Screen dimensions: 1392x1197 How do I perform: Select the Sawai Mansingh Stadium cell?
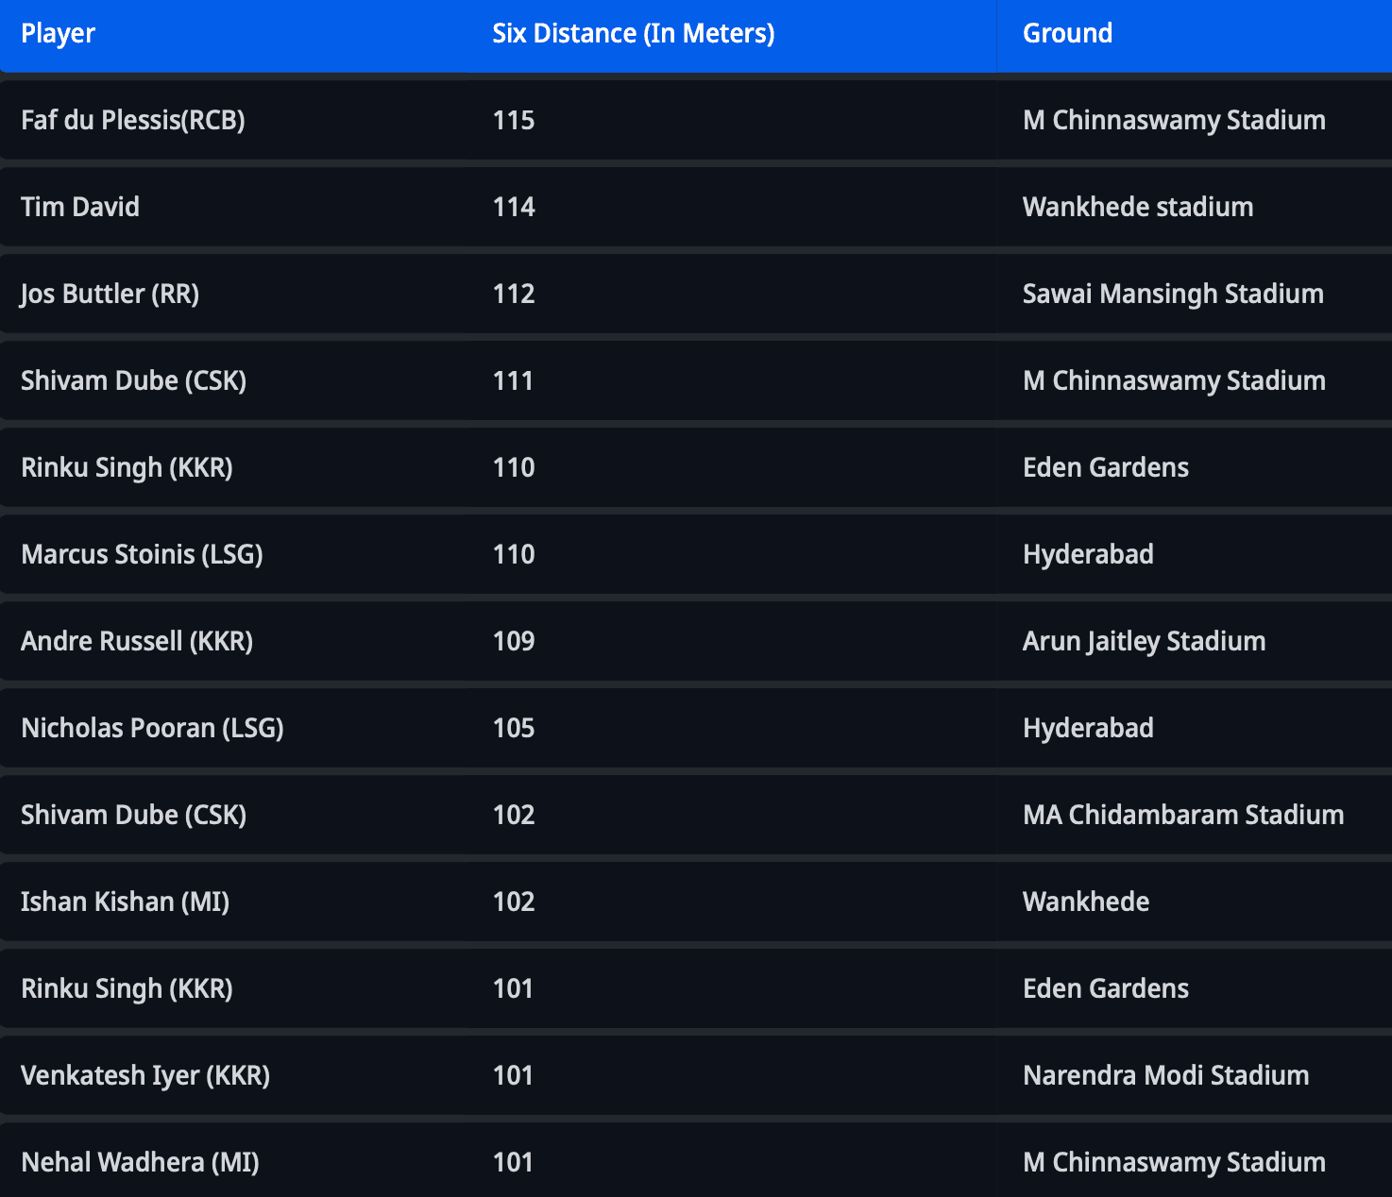(x=1173, y=295)
